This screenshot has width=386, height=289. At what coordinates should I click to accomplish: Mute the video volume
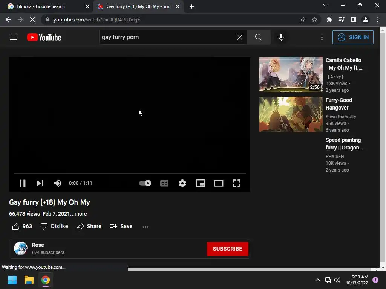(x=58, y=183)
